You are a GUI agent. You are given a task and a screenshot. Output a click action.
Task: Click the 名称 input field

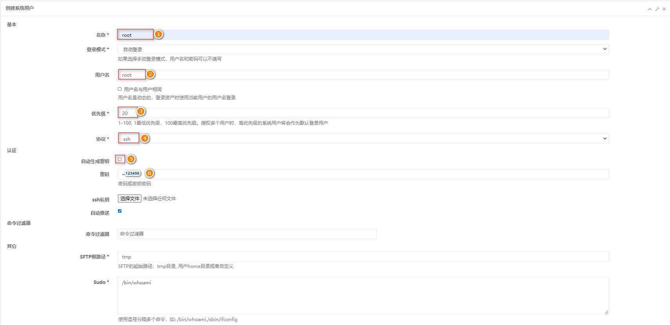coord(363,35)
